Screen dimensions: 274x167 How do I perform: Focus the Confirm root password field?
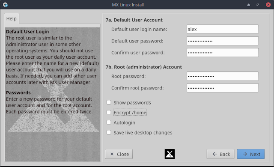[223, 88]
